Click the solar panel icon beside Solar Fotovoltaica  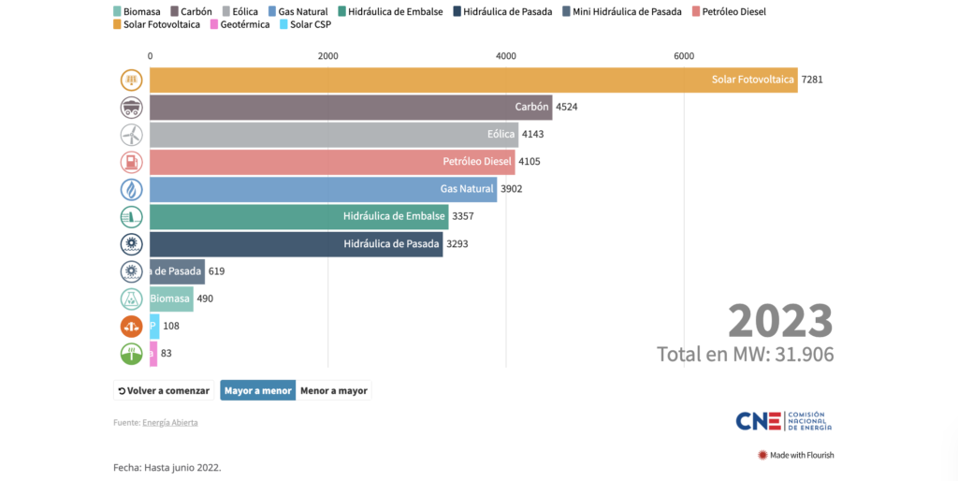pos(131,80)
